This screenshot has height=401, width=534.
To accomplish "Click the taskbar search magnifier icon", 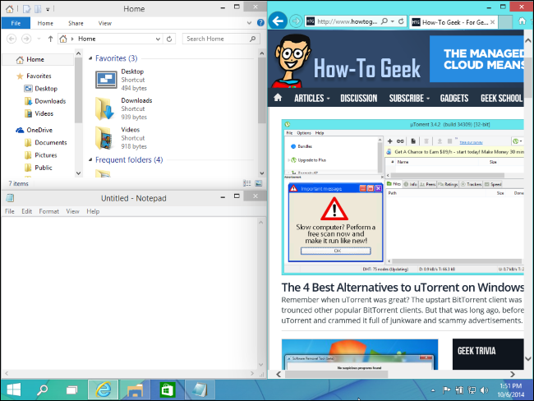I will point(43,388).
